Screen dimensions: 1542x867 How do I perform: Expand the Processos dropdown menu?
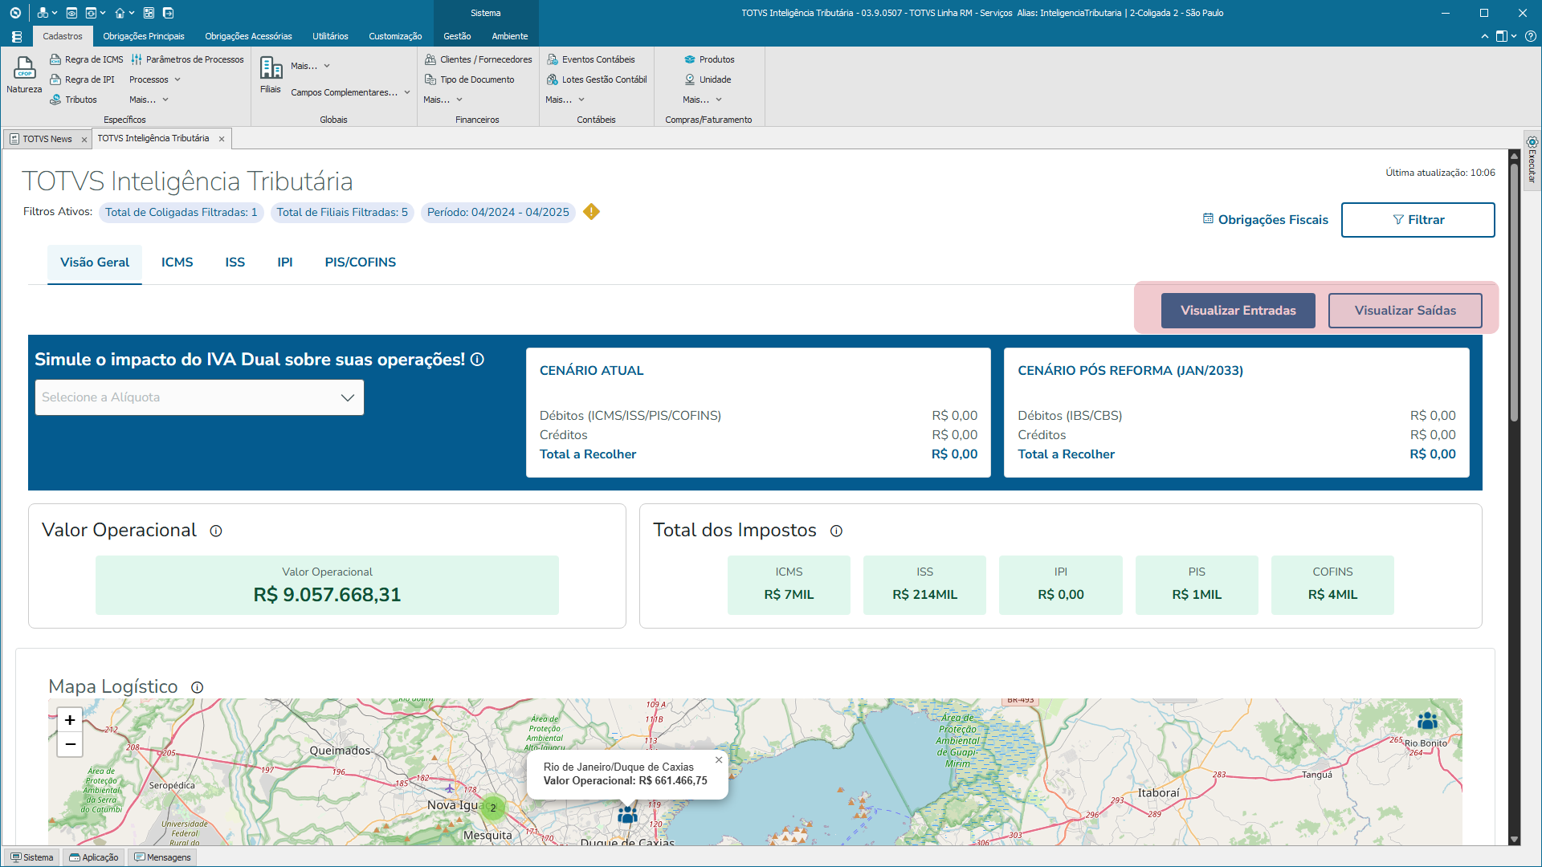(155, 79)
